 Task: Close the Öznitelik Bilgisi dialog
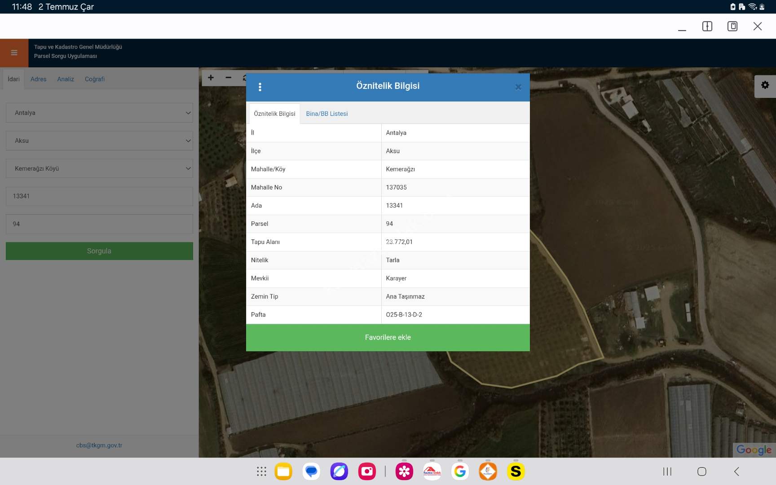click(518, 87)
